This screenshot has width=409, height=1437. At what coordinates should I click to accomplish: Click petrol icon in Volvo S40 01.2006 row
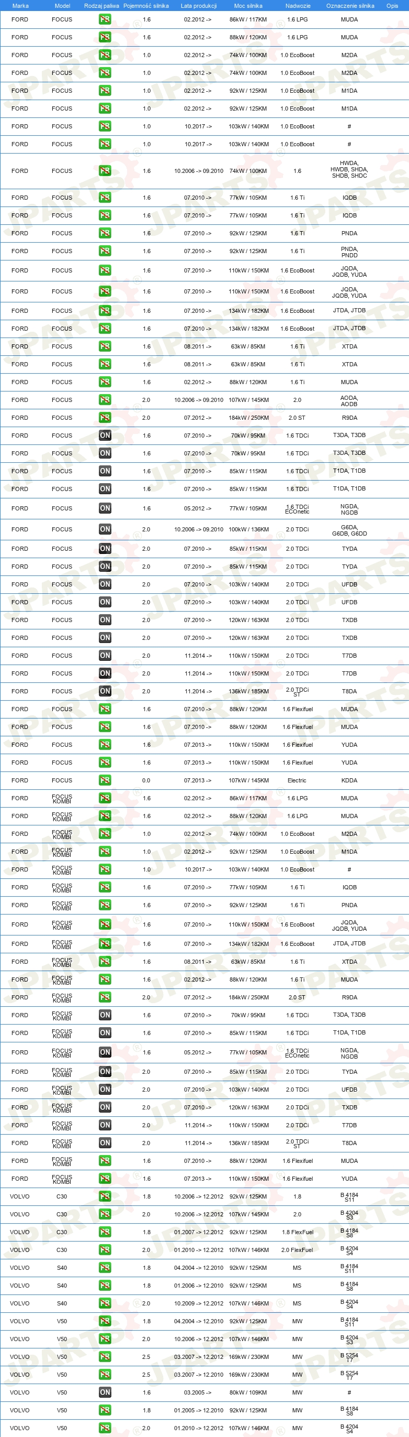pyautogui.click(x=105, y=1286)
